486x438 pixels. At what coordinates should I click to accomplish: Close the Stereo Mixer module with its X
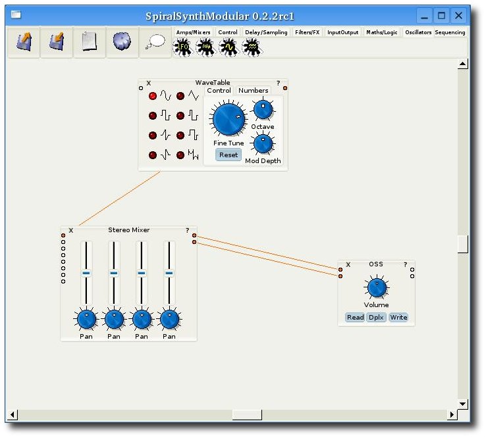click(x=71, y=231)
